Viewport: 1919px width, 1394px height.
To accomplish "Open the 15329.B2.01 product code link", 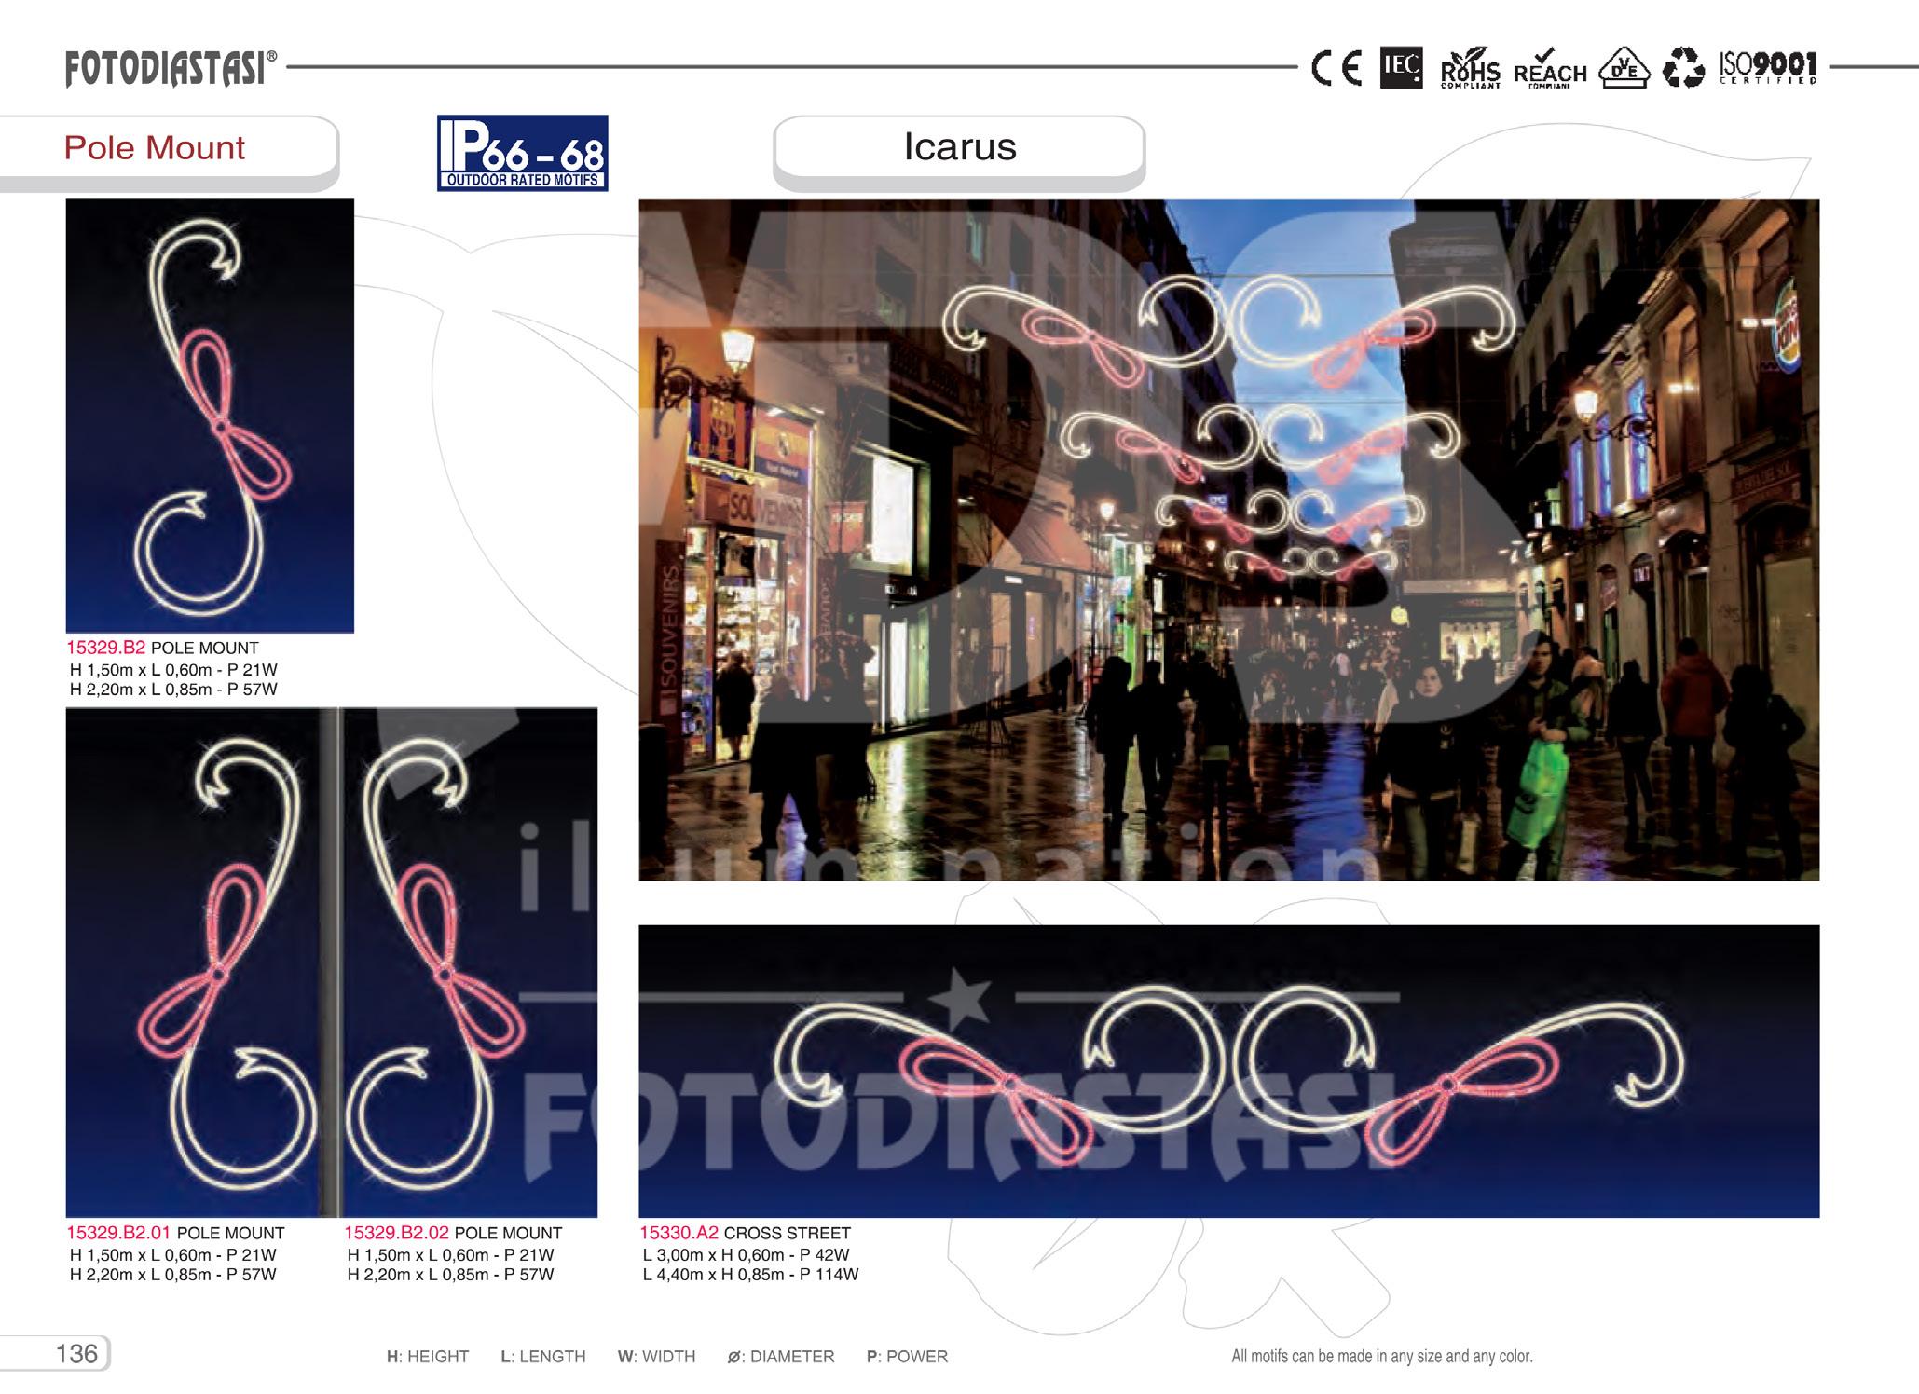I will point(118,1233).
